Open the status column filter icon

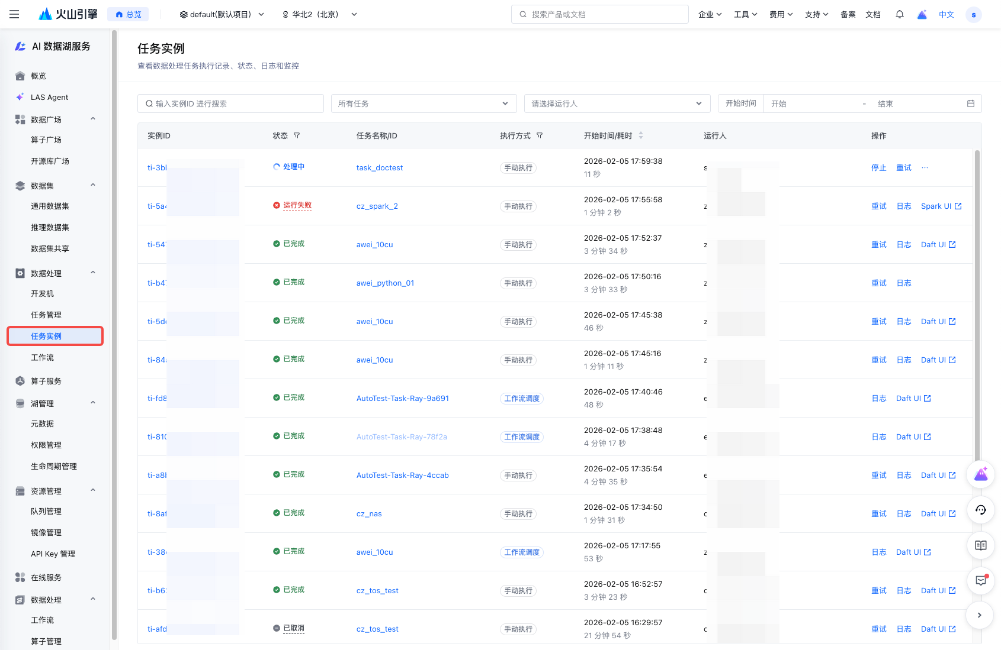[297, 135]
